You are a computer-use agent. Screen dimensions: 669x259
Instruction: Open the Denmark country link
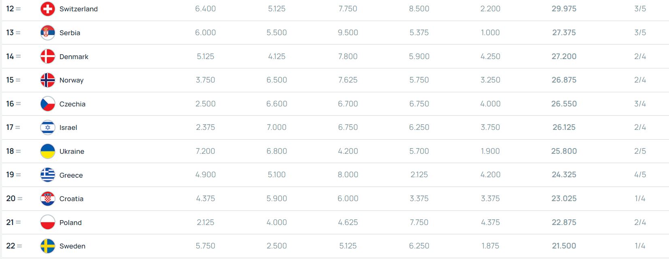74,57
